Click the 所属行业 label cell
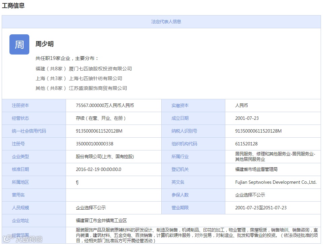 click(193, 156)
